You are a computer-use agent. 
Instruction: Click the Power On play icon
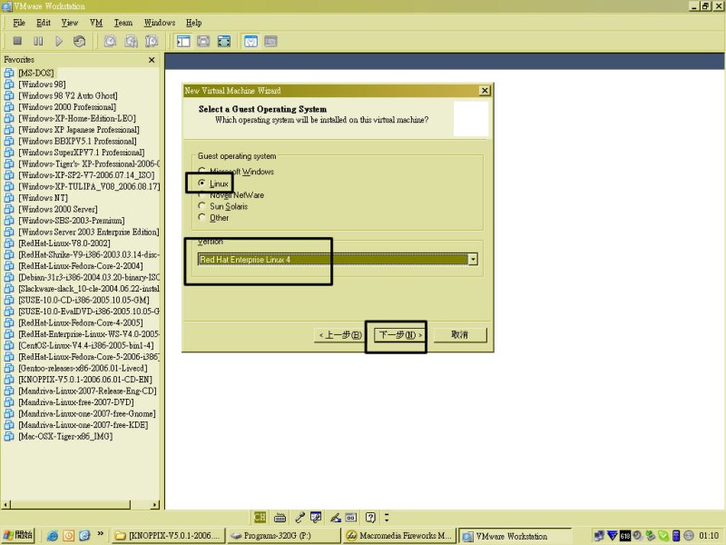coord(59,41)
